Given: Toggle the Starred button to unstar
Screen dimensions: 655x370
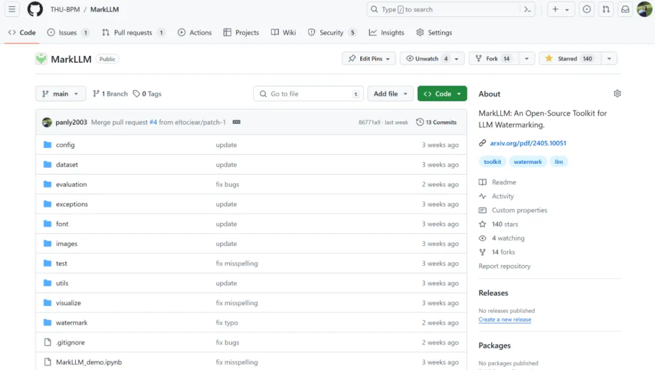Looking at the screenshot, I should click(569, 59).
